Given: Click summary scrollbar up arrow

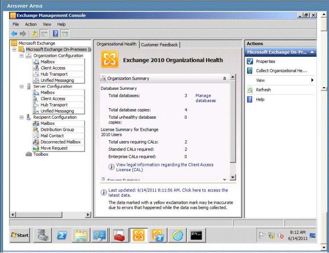Looking at the screenshot, I should click(x=233, y=77).
